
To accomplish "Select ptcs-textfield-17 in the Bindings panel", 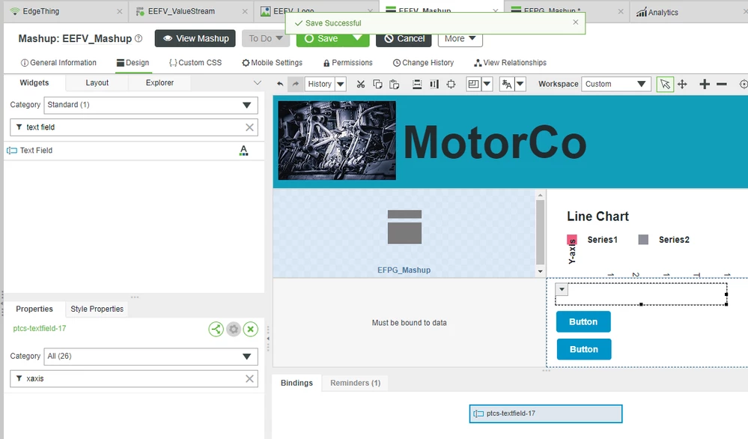I will (546, 414).
